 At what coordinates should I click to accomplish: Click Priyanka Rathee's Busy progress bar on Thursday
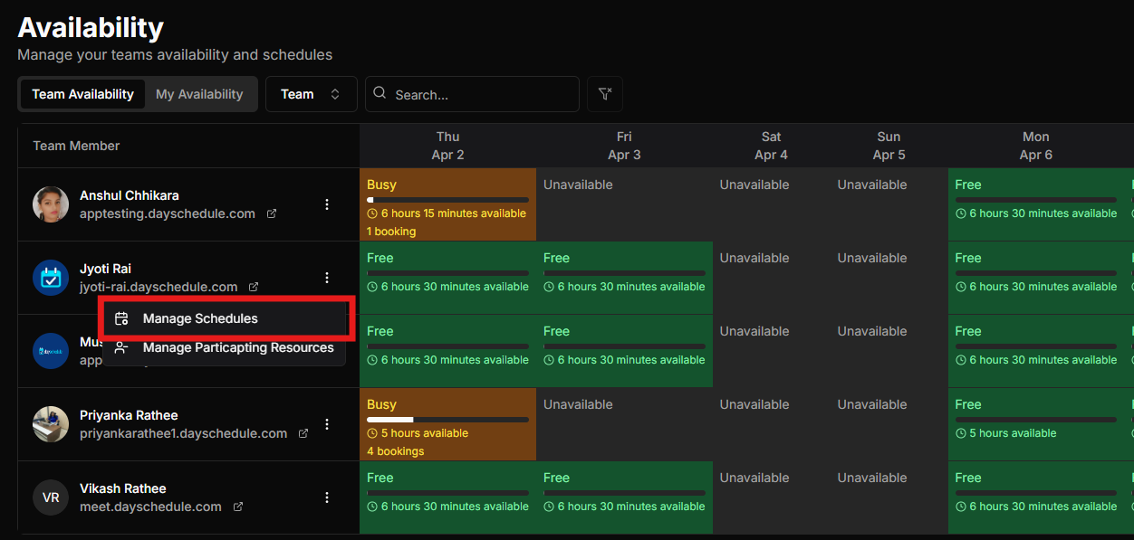tap(447, 420)
